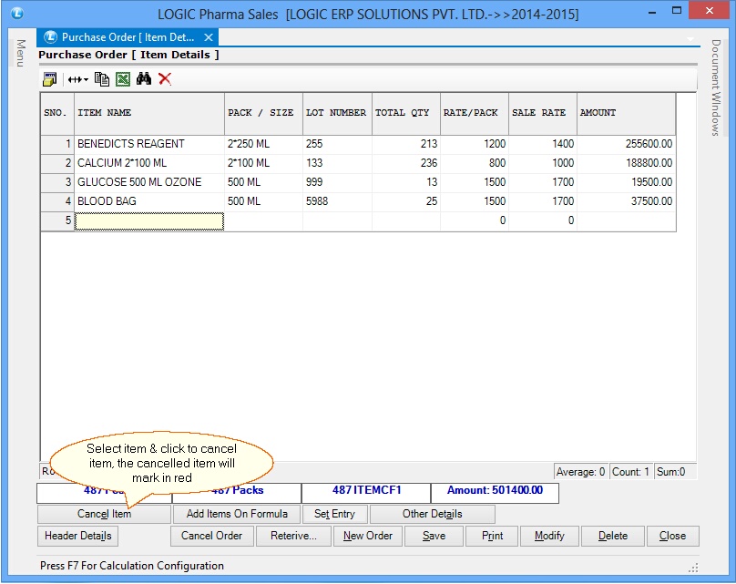
Task: Click amount 188800.00 cell
Action: [626, 163]
